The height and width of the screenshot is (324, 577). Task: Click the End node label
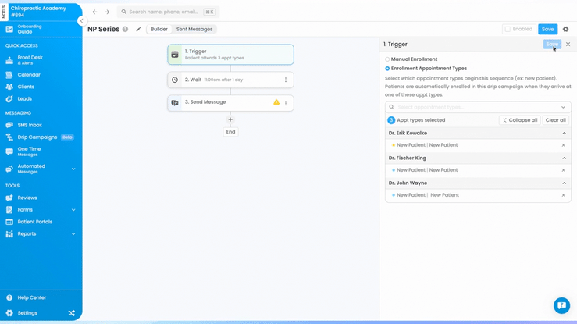pos(231,132)
